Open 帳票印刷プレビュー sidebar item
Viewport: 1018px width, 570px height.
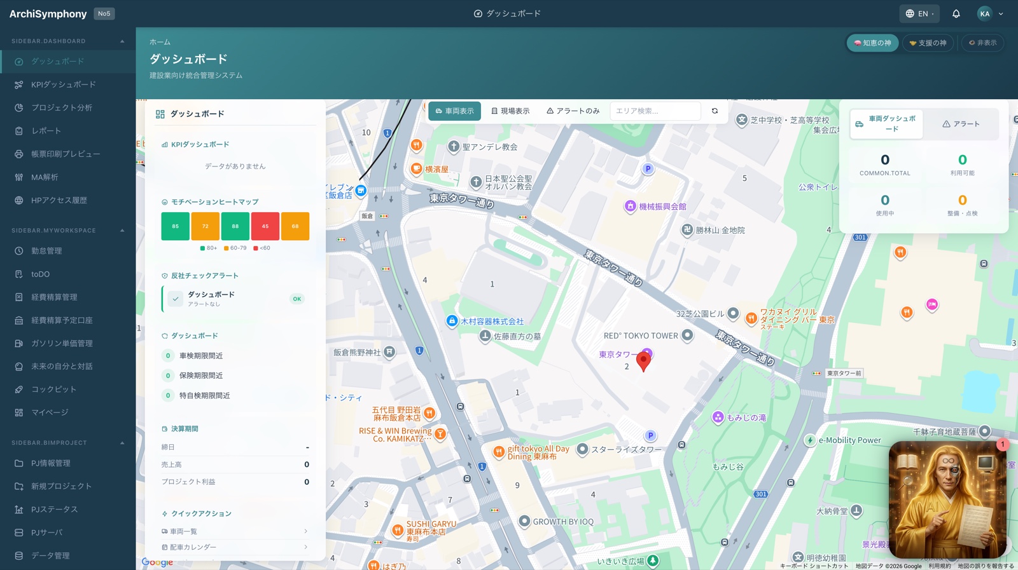point(67,154)
